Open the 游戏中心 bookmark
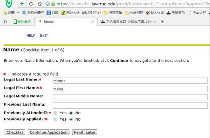Screen dimensions: 210x138 [91, 13]
